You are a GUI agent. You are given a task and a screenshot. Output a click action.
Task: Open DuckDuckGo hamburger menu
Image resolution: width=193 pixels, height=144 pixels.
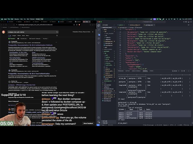pyautogui.click(x=93, y=32)
